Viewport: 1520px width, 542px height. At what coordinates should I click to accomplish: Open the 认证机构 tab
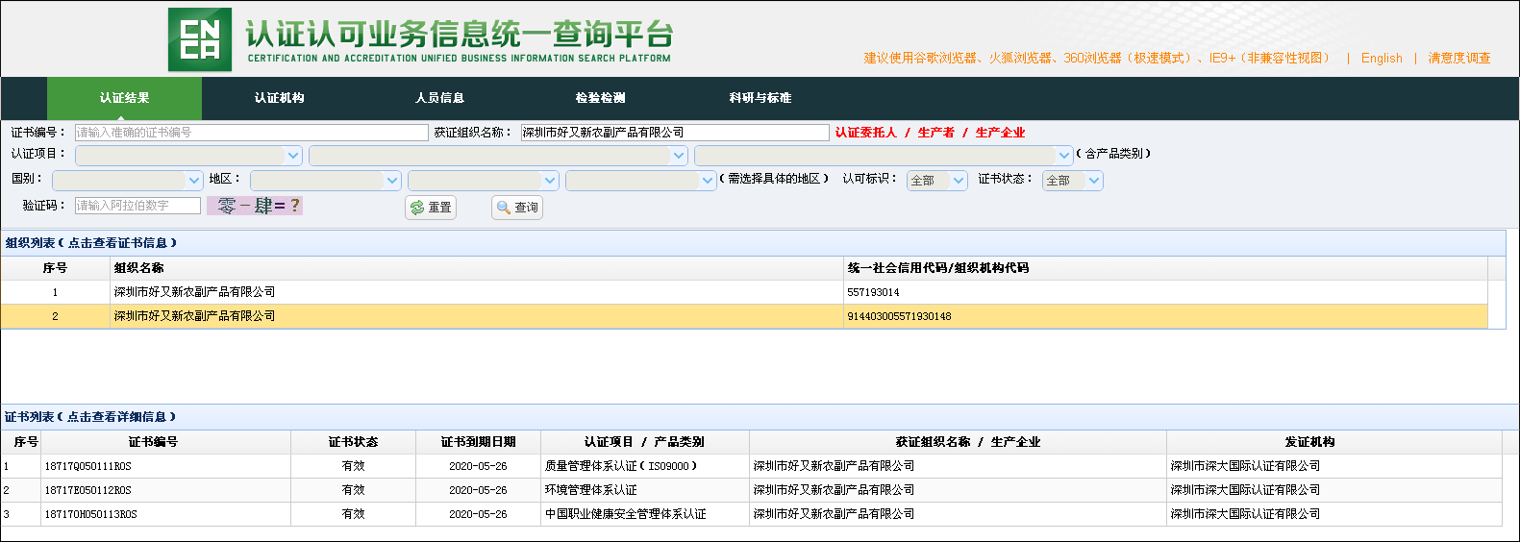(x=279, y=98)
